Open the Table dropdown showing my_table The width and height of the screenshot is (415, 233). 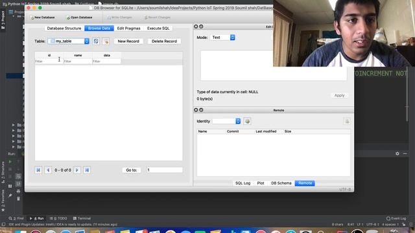[x=69, y=41]
